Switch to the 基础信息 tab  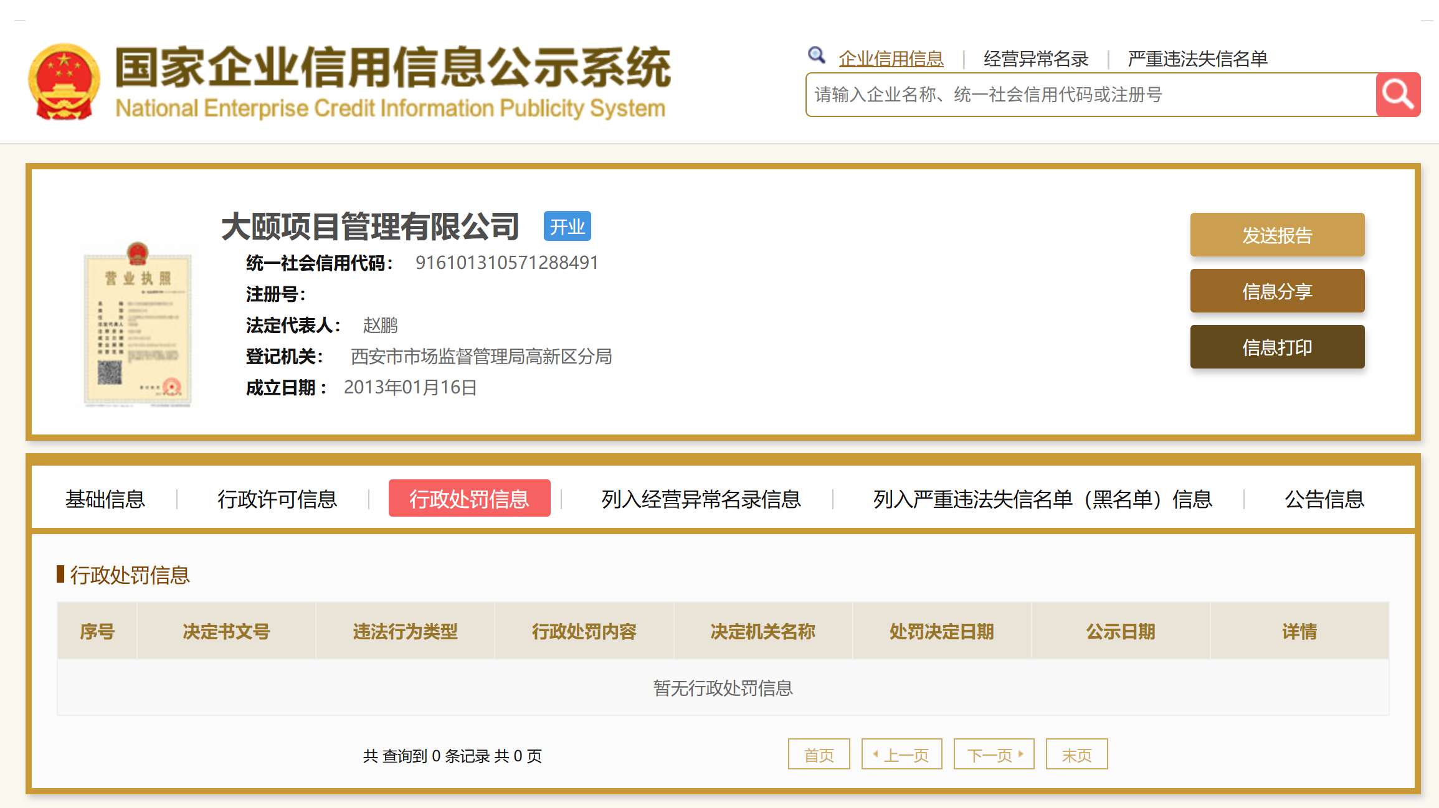tap(105, 499)
